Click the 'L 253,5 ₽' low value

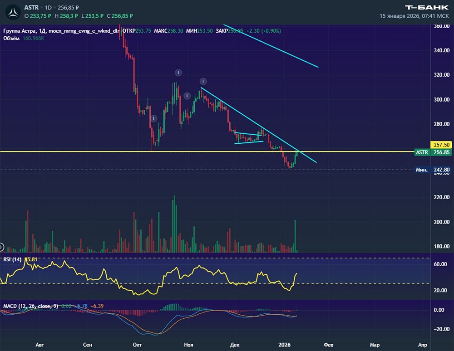click(92, 16)
